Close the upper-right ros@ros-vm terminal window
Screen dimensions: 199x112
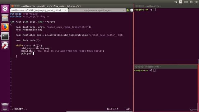[x=137, y=6]
